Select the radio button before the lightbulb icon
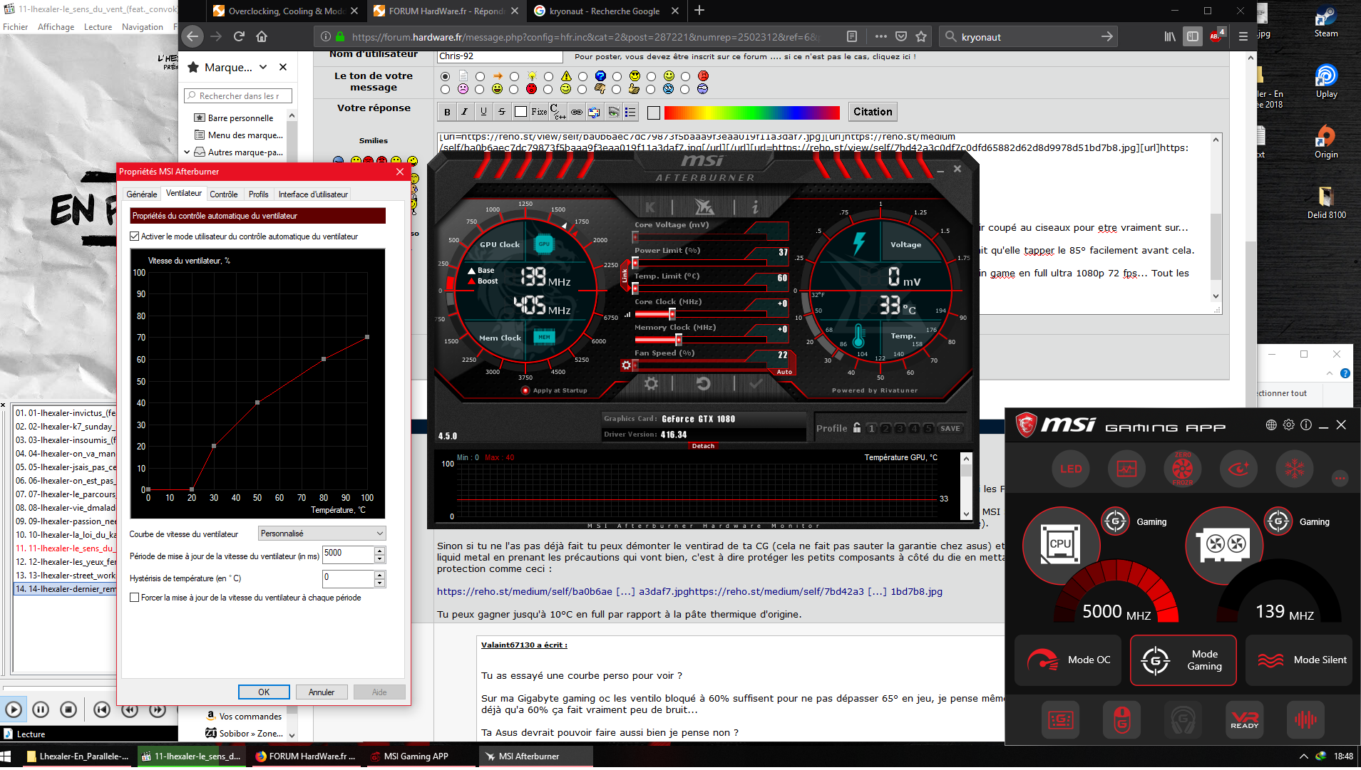This screenshot has height=770, width=1361. pyautogui.click(x=514, y=76)
